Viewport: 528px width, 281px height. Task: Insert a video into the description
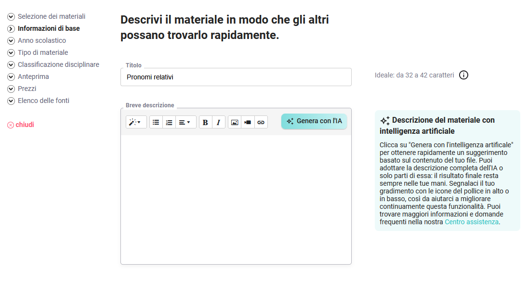(248, 122)
